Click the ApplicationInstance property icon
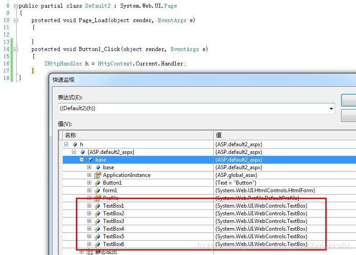Image resolution: width=356 pixels, height=255 pixels. 98,175
